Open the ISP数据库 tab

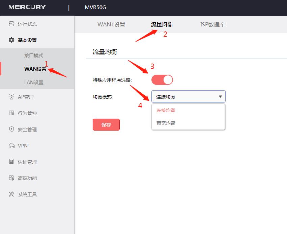(212, 24)
